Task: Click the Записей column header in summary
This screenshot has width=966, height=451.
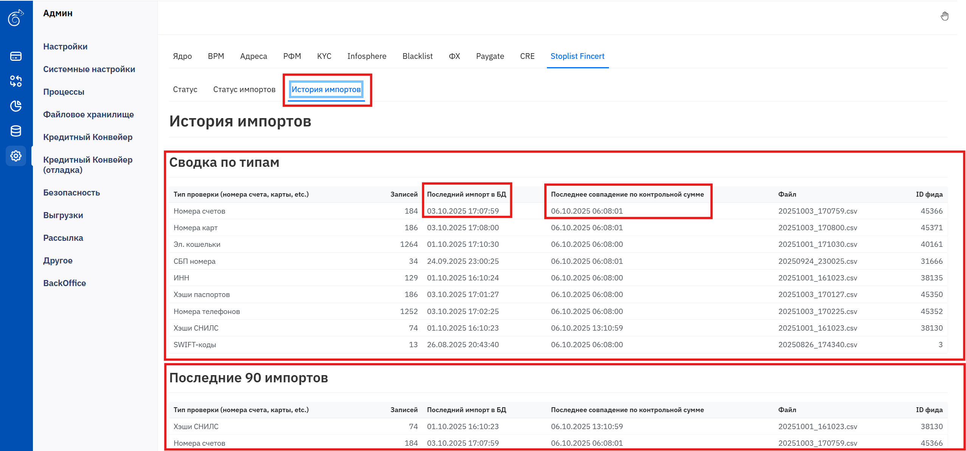Action: click(x=404, y=194)
